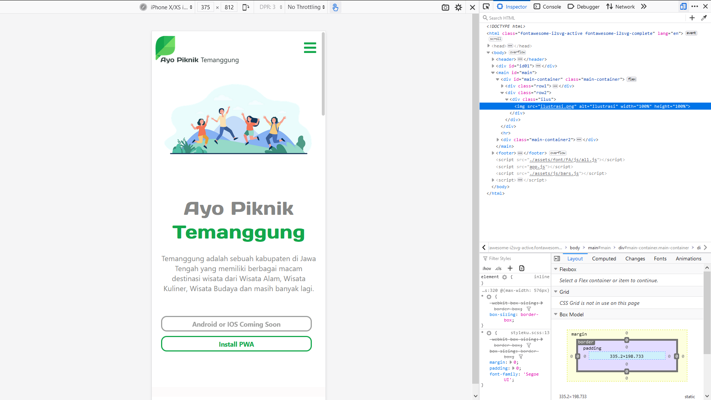This screenshot has height=400, width=711.
Task: Collapse the body element node
Action: point(488,53)
